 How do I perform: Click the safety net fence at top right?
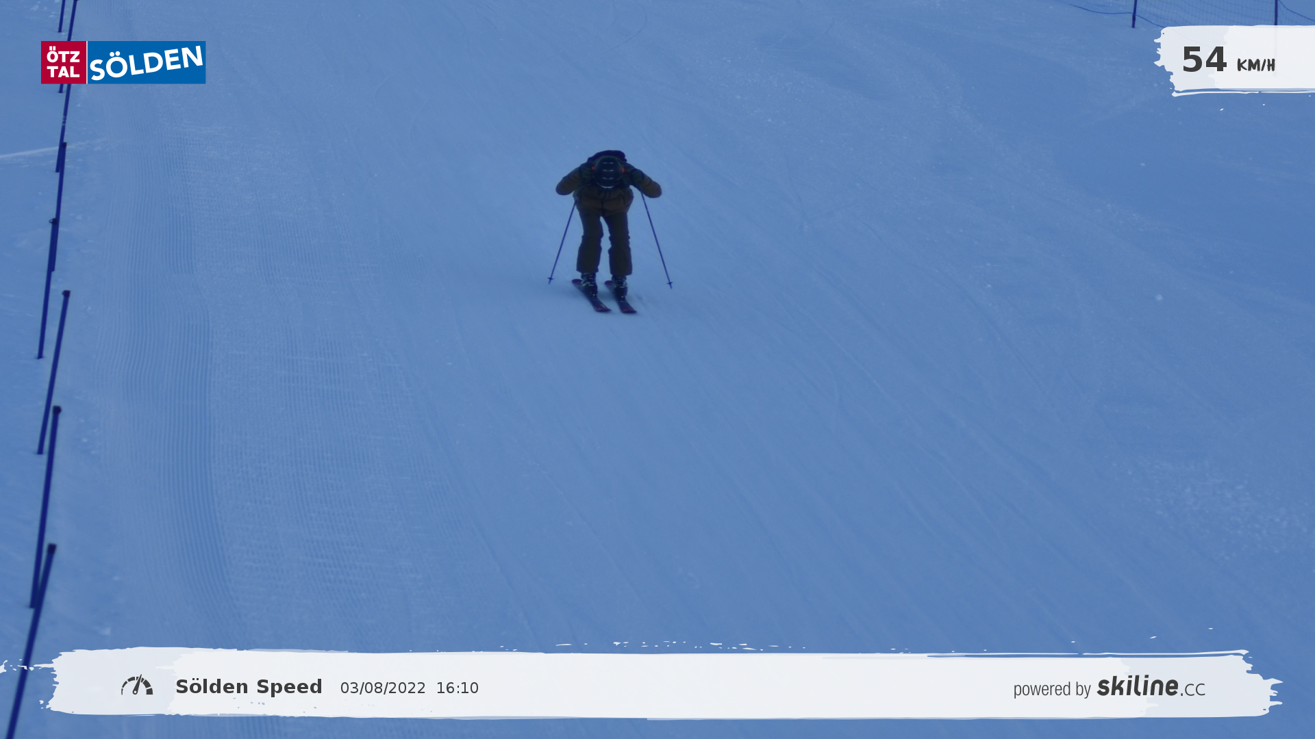tap(1205, 12)
